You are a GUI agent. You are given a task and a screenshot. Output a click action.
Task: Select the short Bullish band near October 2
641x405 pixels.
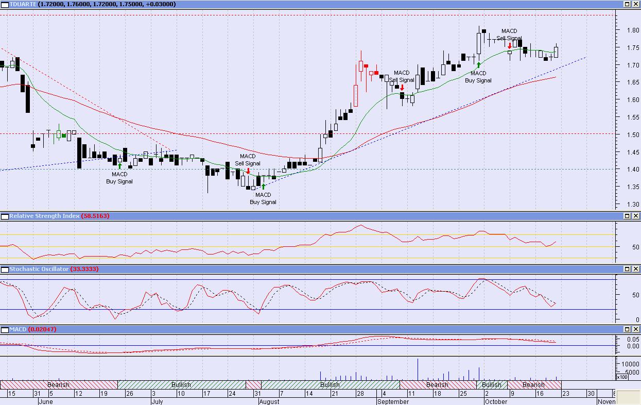[492, 385]
